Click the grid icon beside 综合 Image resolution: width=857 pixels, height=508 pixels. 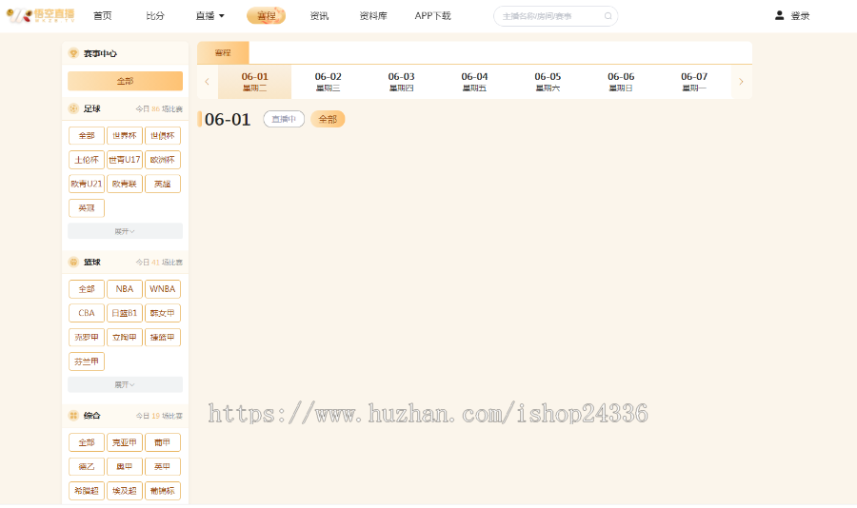[73, 416]
